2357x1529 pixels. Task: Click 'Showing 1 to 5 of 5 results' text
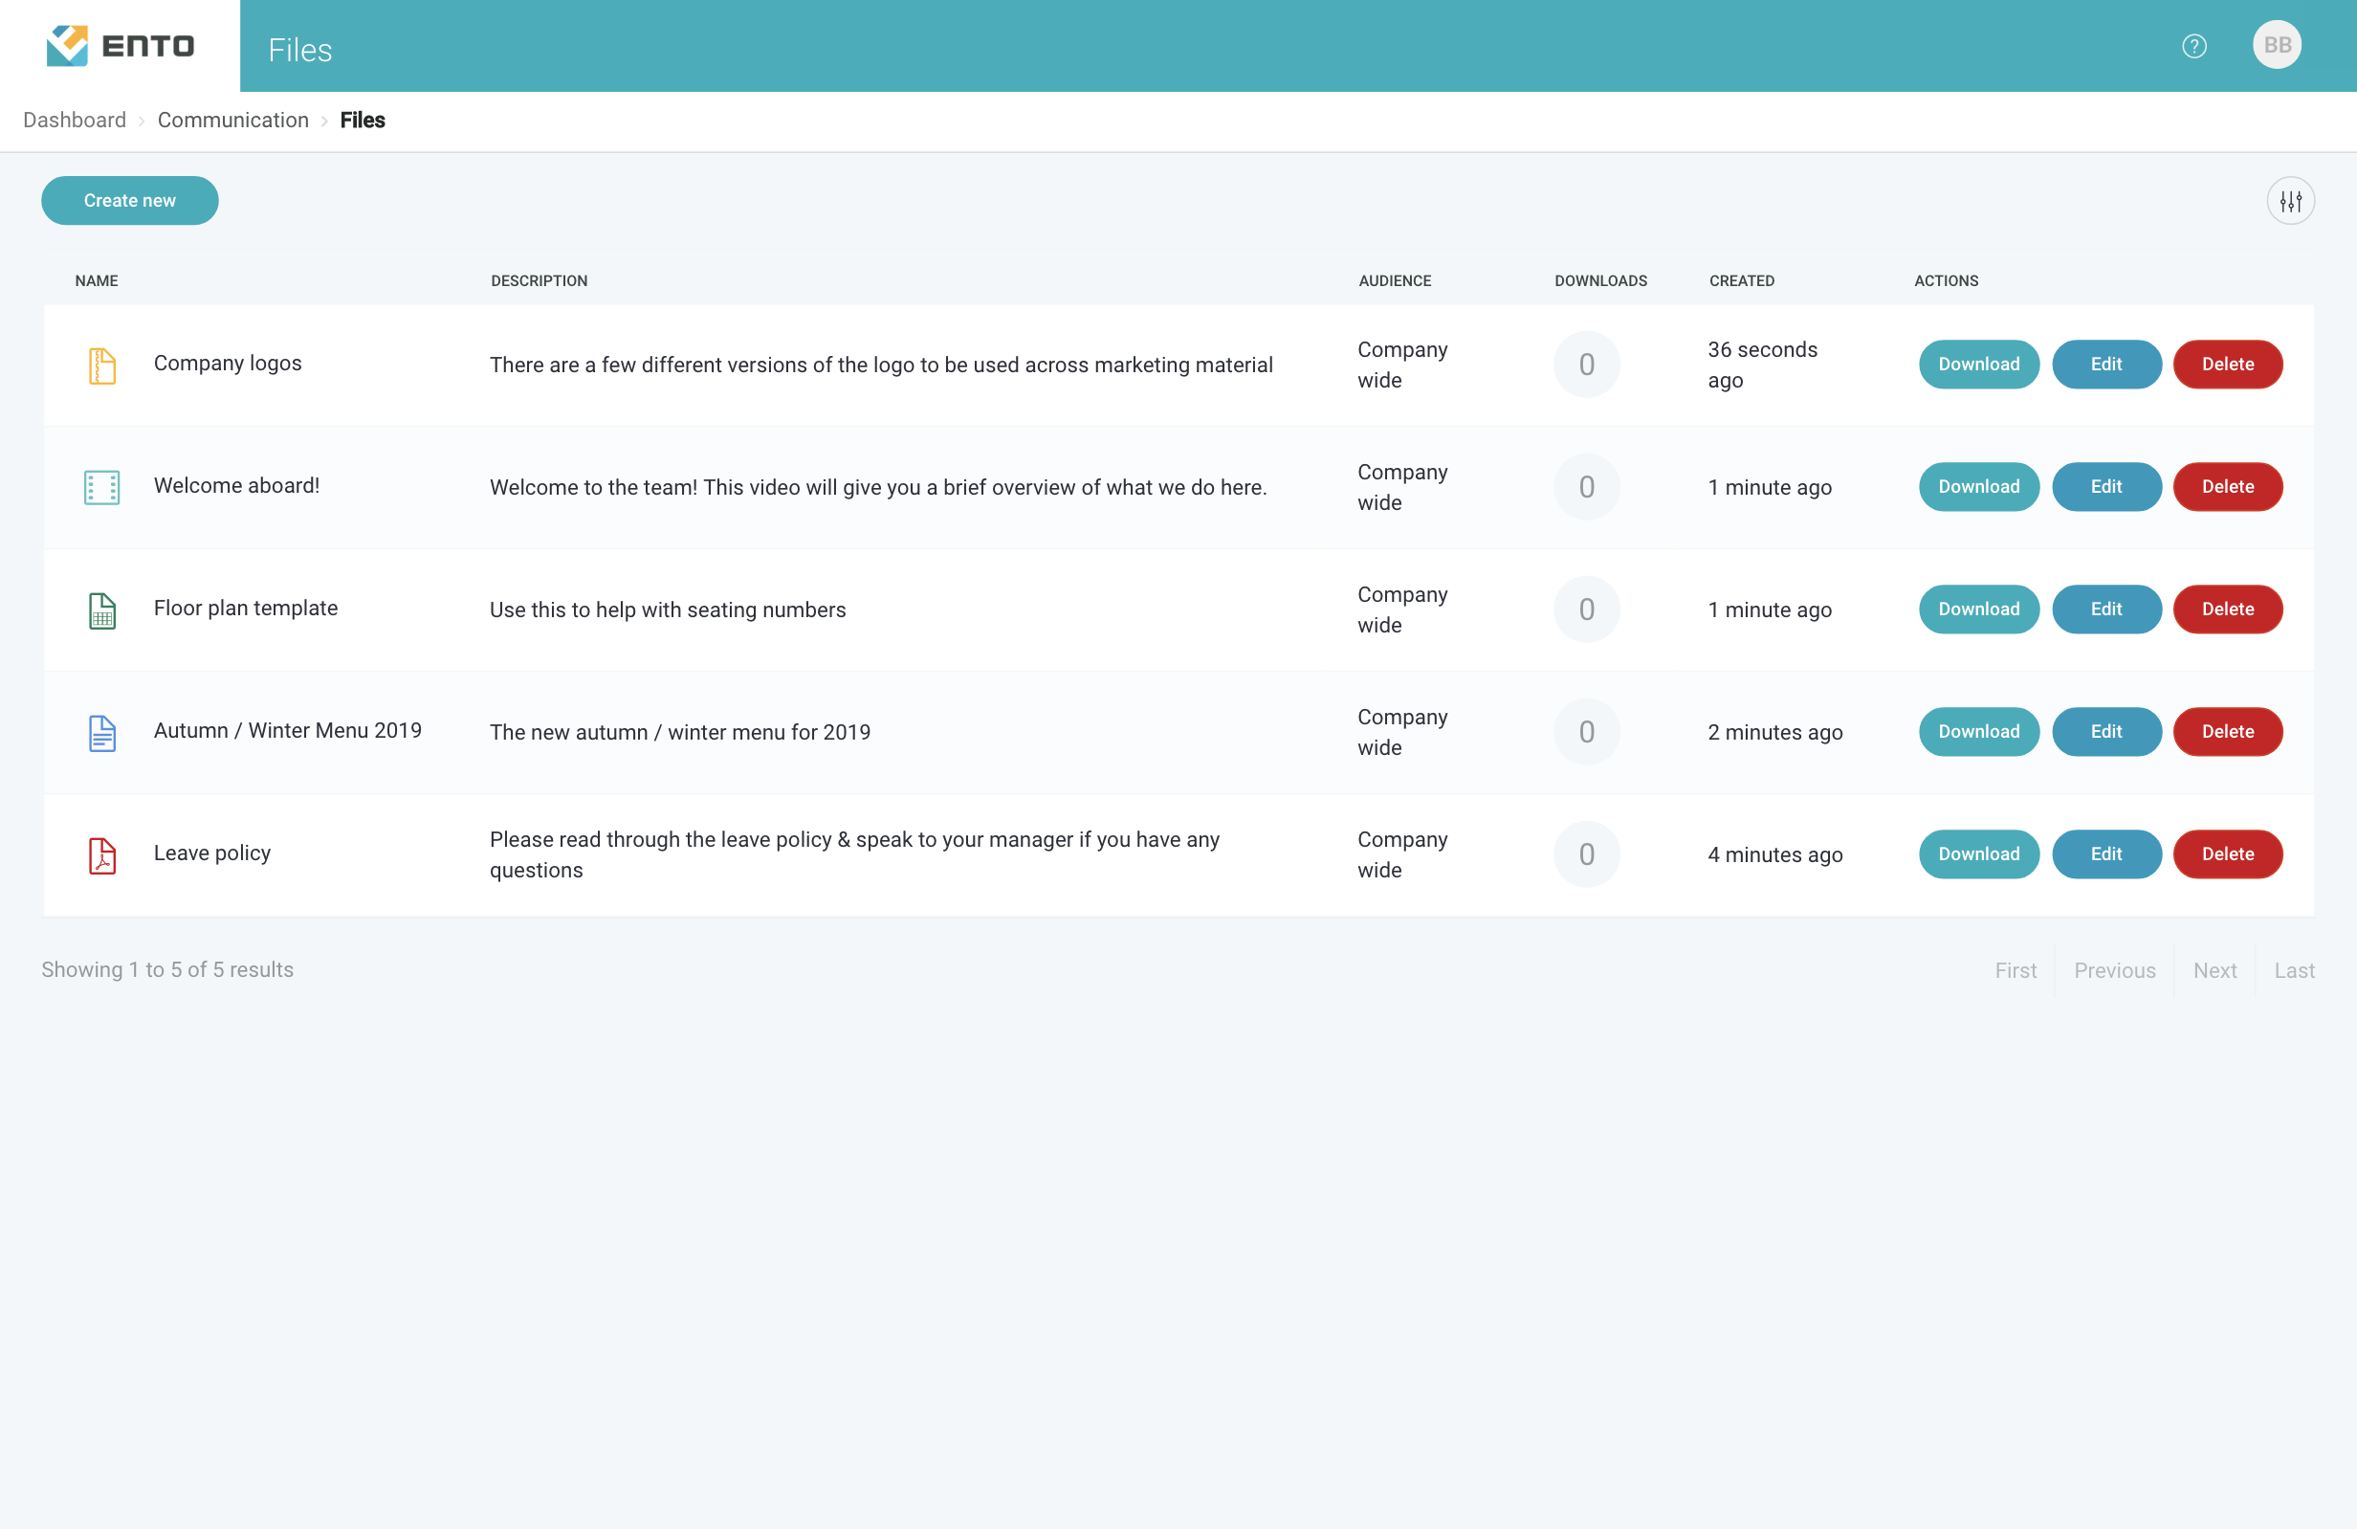[x=167, y=969]
